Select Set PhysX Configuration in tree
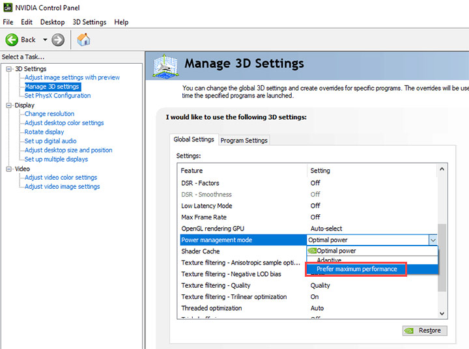This screenshot has width=469, height=349. click(57, 96)
